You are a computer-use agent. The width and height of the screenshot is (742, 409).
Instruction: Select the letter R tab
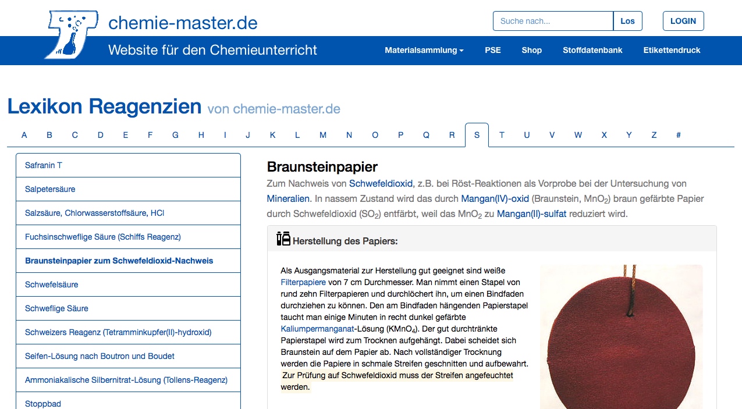(x=452, y=135)
